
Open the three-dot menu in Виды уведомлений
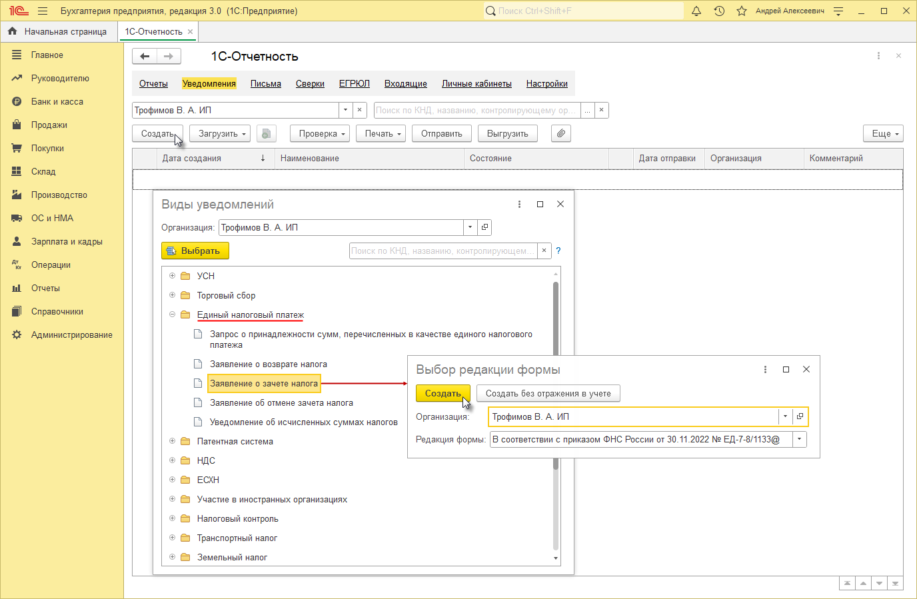519,205
